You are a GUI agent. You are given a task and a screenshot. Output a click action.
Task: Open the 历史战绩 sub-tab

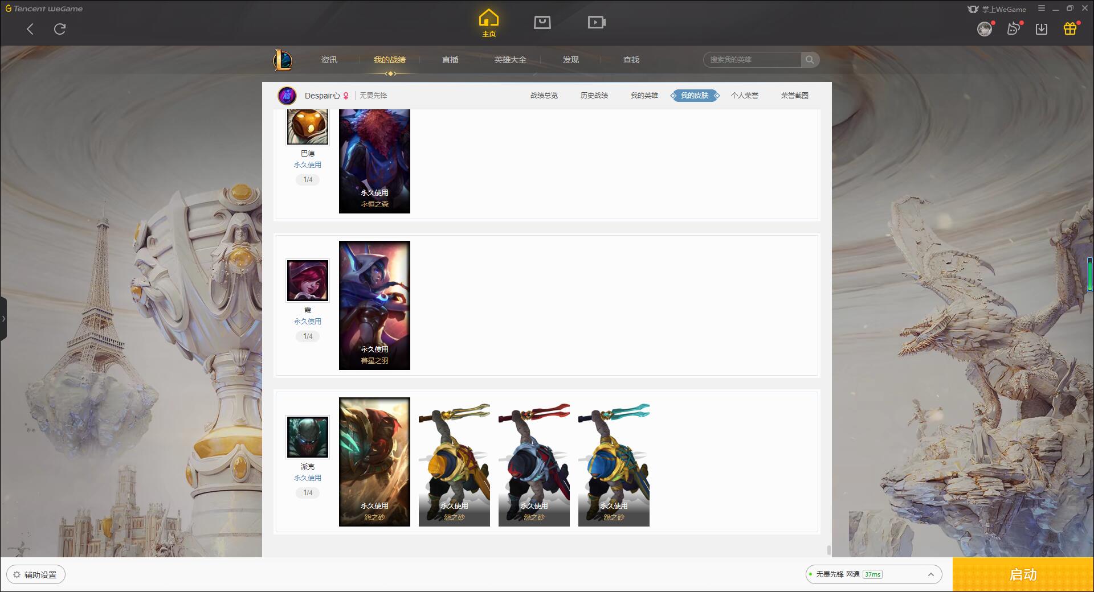(x=594, y=96)
